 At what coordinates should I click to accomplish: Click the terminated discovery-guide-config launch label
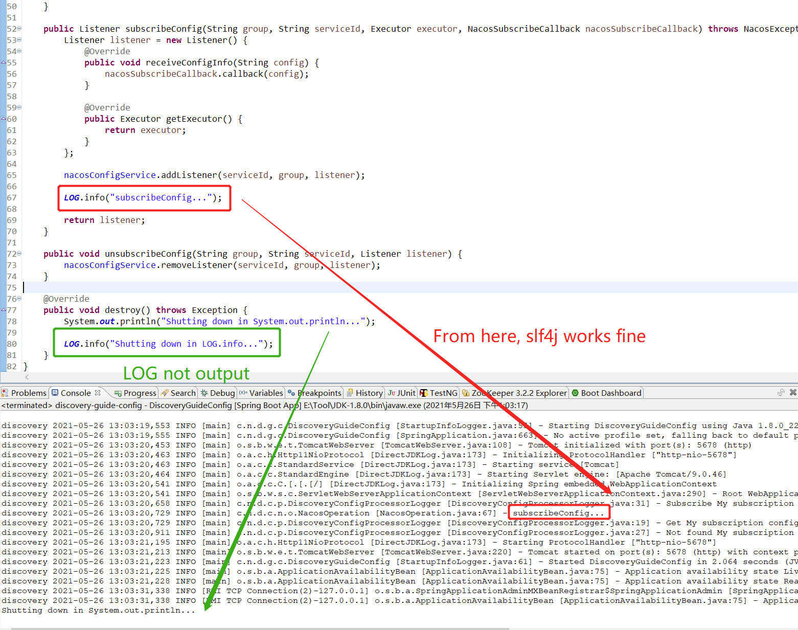pos(264,405)
